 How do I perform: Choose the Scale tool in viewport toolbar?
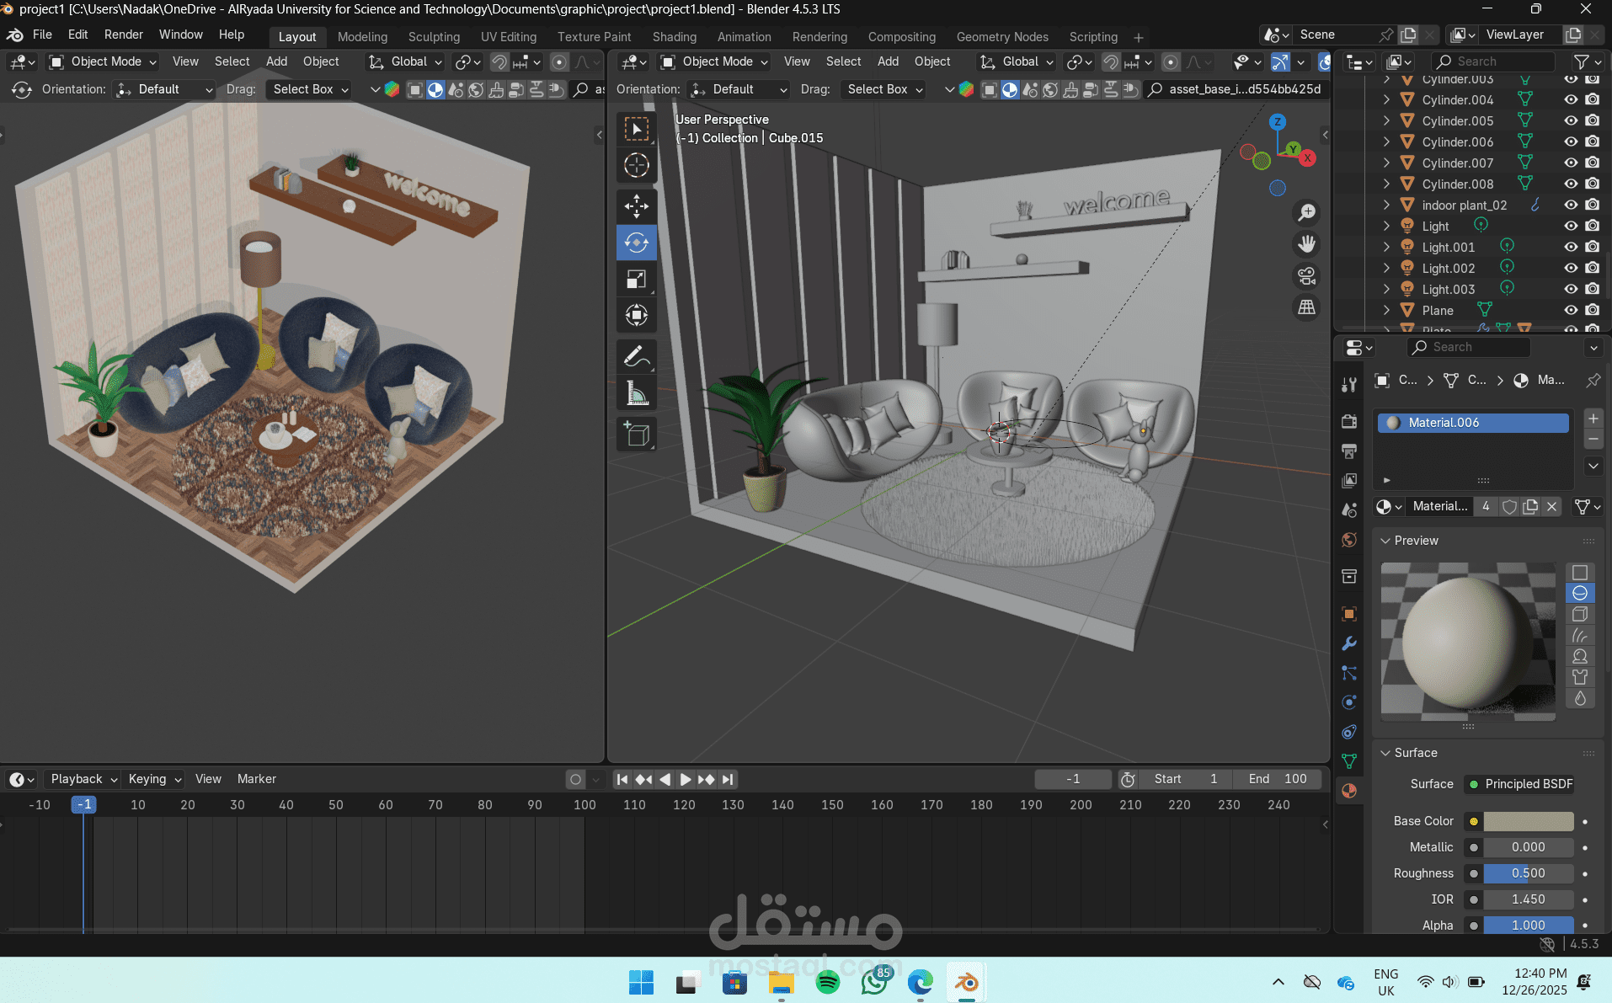click(637, 280)
